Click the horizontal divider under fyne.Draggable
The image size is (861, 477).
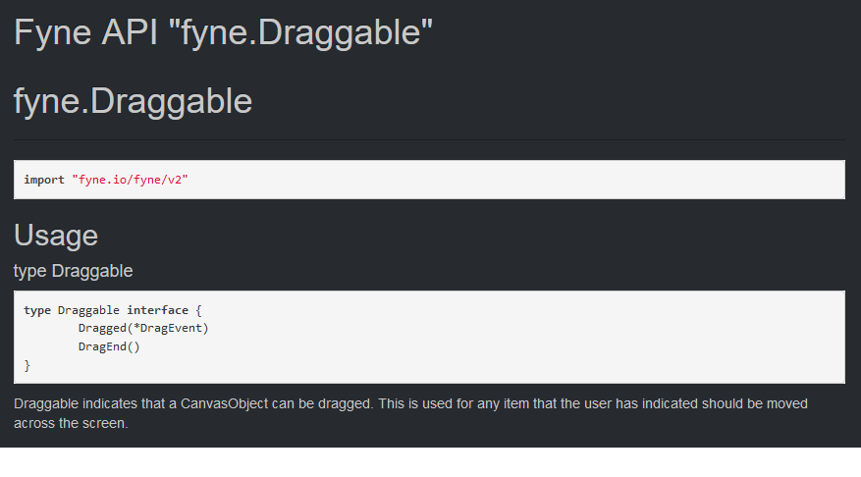(x=429, y=140)
